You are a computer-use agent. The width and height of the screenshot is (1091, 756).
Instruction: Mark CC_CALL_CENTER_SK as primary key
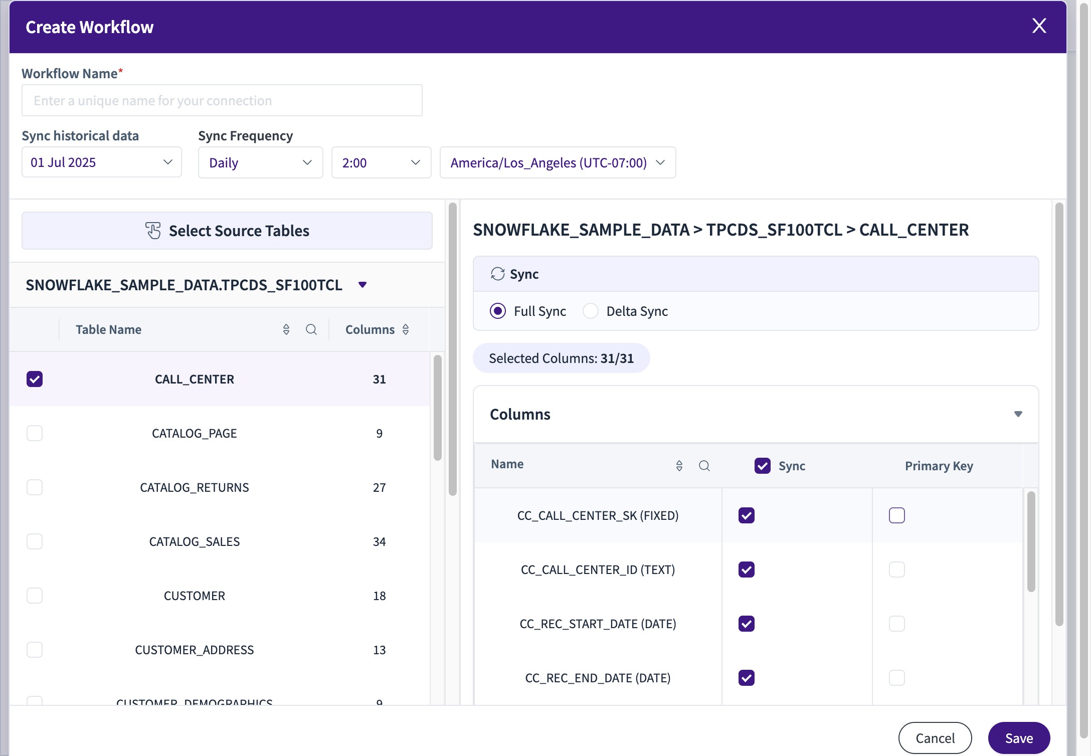coord(896,515)
